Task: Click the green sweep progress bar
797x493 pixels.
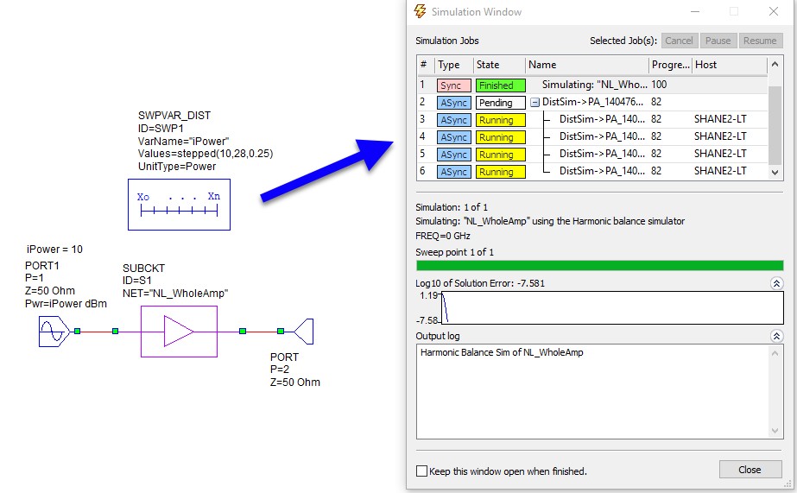Action: coord(600,265)
